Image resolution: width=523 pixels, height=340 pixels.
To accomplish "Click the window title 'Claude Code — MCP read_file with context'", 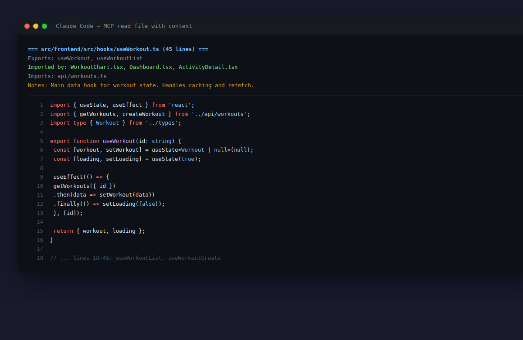I will 124,26.
